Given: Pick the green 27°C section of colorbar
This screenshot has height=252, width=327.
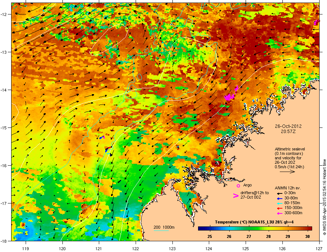Looking at the screenshot, I should coord(249,229).
